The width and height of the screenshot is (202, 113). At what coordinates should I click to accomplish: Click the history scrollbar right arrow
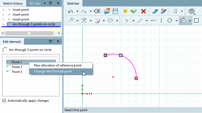pos(59,33)
